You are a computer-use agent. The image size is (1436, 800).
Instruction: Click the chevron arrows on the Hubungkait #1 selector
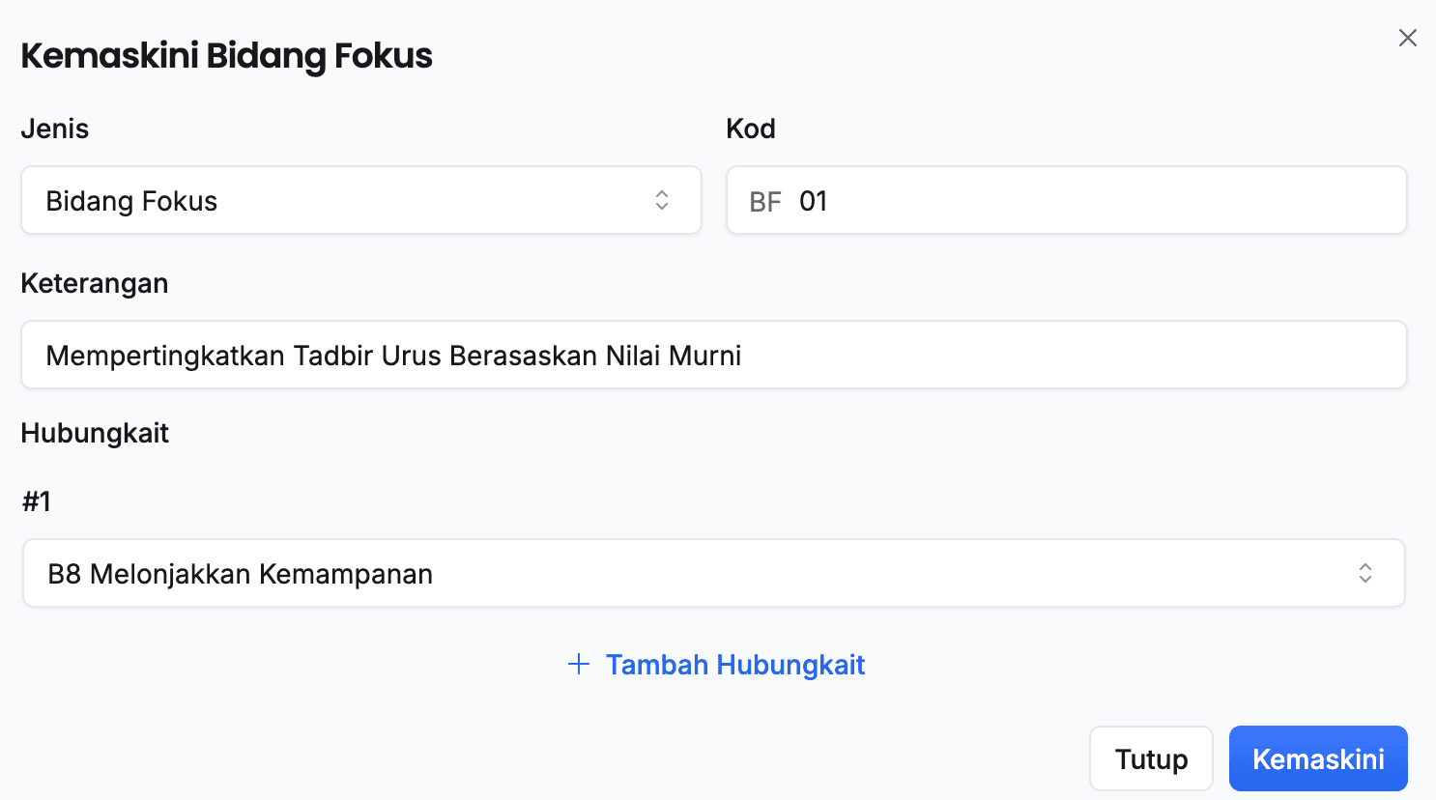point(1365,573)
